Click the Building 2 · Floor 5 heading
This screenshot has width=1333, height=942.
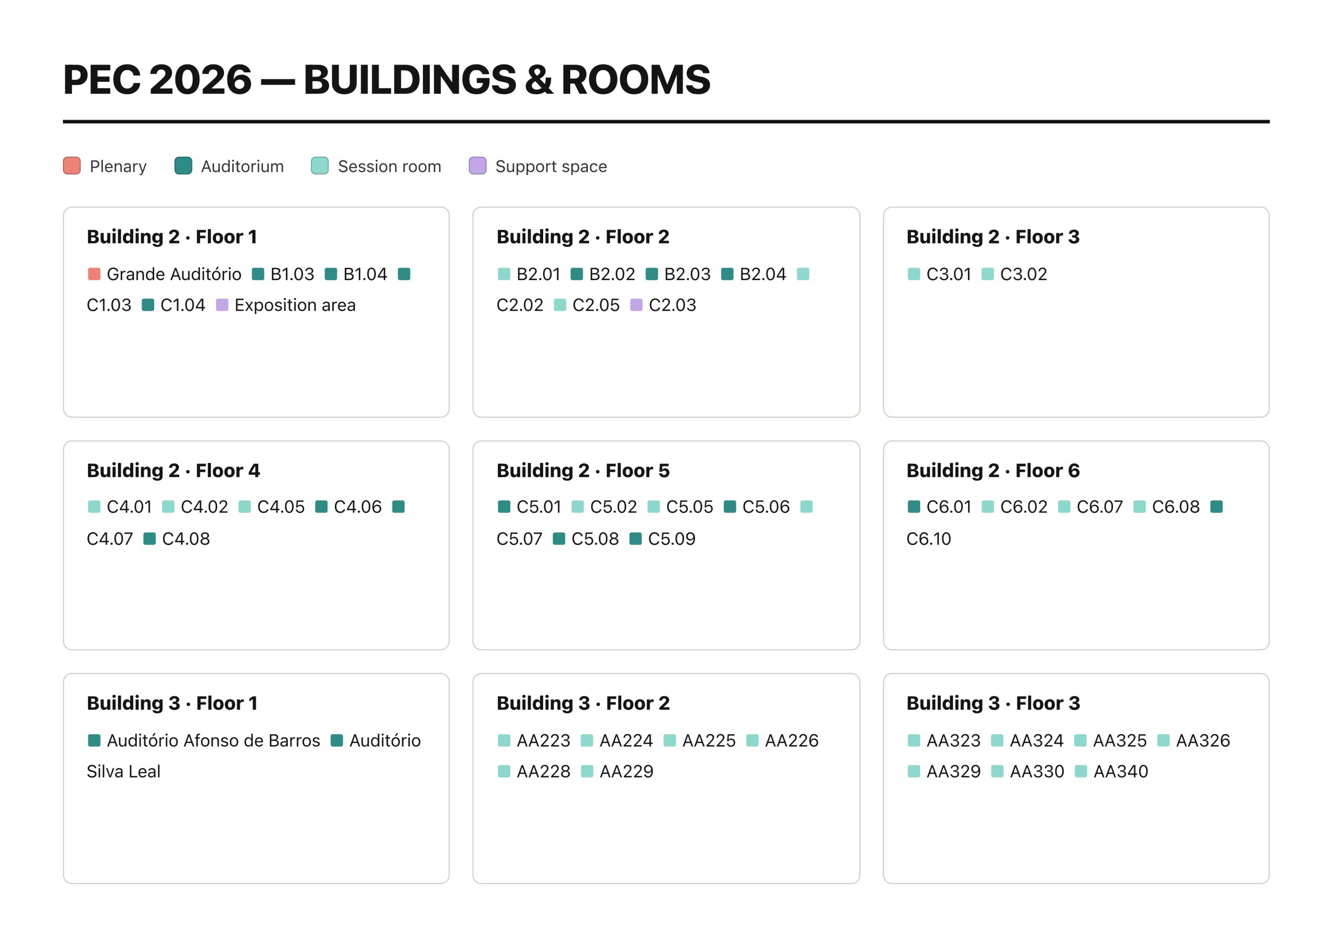583,470
